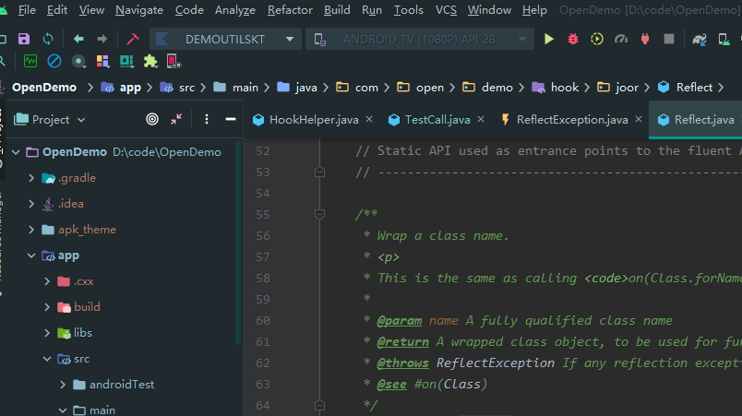Click the demo breadcrumb
This screenshot has height=416, width=742.
pyautogui.click(x=488, y=88)
